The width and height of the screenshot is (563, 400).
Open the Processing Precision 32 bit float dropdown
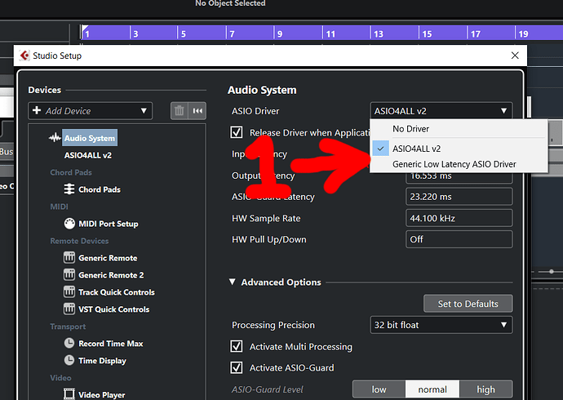(441, 325)
